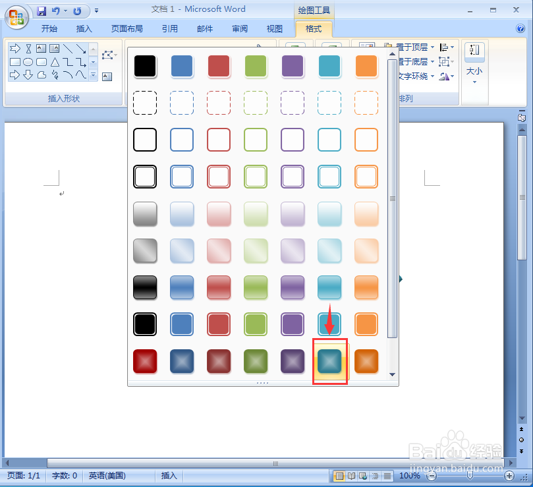Open the 开始 tab
The height and width of the screenshot is (487, 533).
point(49,28)
